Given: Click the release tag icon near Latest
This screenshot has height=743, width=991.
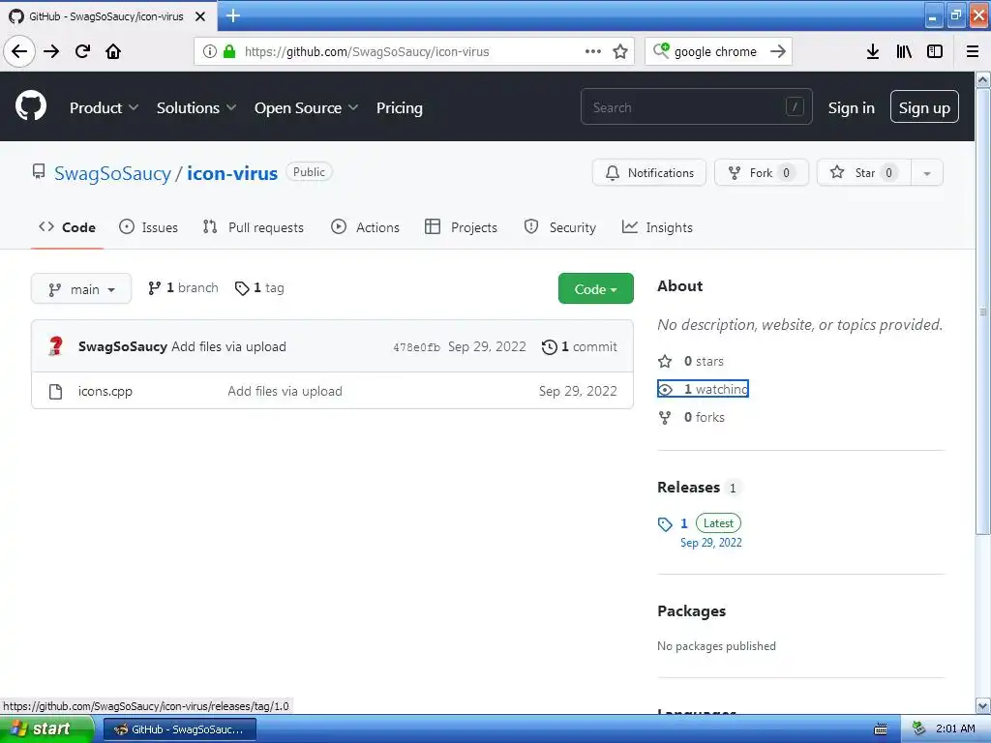Looking at the screenshot, I should pos(665,524).
